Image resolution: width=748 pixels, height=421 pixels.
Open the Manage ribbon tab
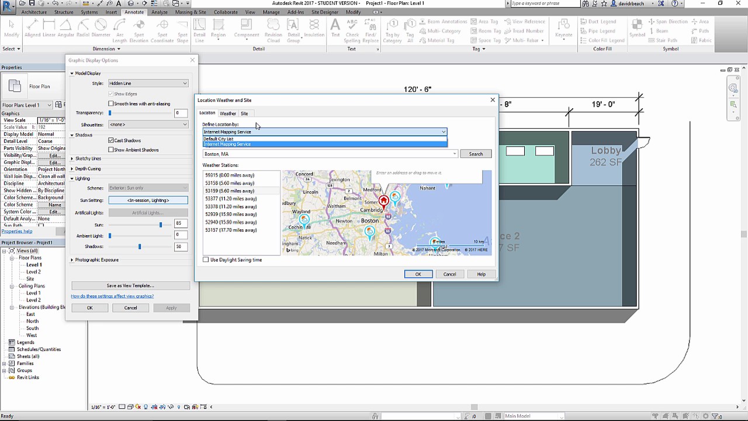pyautogui.click(x=271, y=12)
